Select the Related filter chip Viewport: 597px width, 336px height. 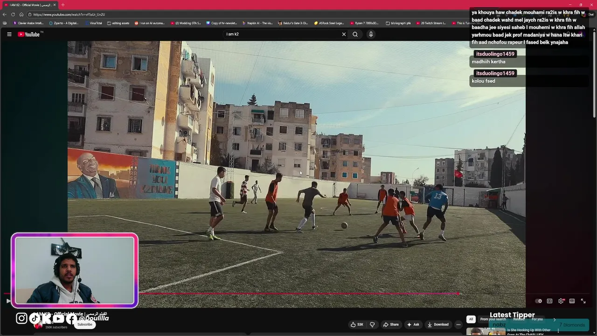[x=519, y=319]
